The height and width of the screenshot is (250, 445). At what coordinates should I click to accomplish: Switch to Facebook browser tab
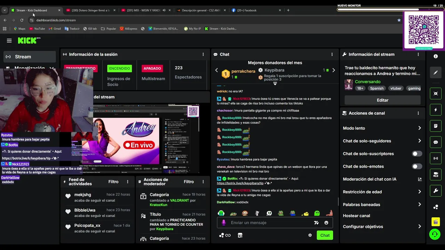coord(256,10)
